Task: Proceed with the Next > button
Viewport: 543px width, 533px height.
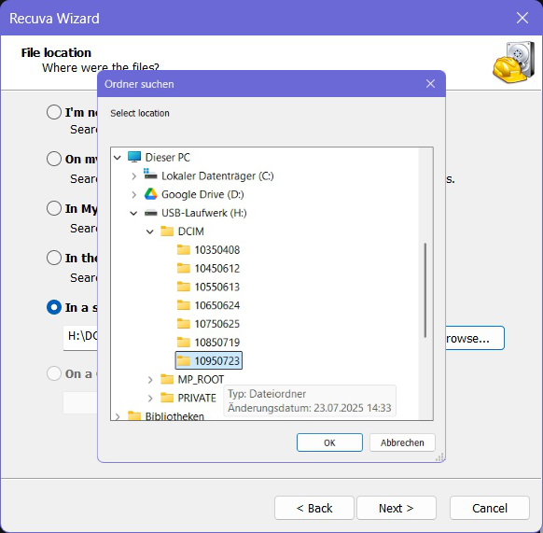Action: 397,508
